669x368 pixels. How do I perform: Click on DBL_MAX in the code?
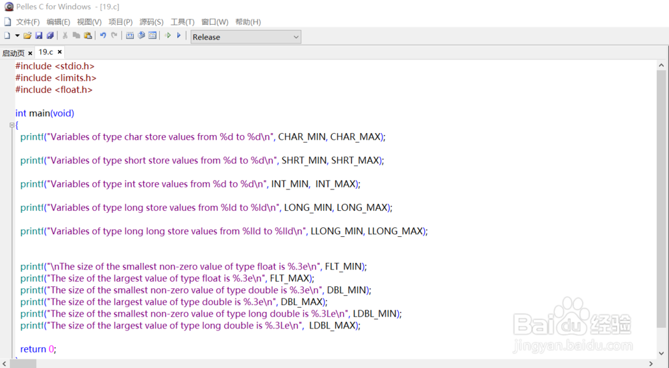(302, 302)
